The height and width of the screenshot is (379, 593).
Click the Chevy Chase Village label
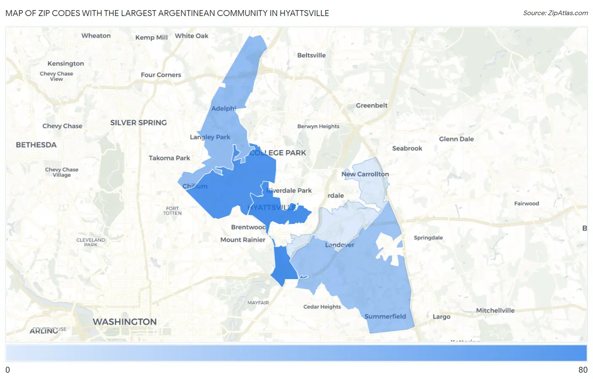[x=62, y=172]
